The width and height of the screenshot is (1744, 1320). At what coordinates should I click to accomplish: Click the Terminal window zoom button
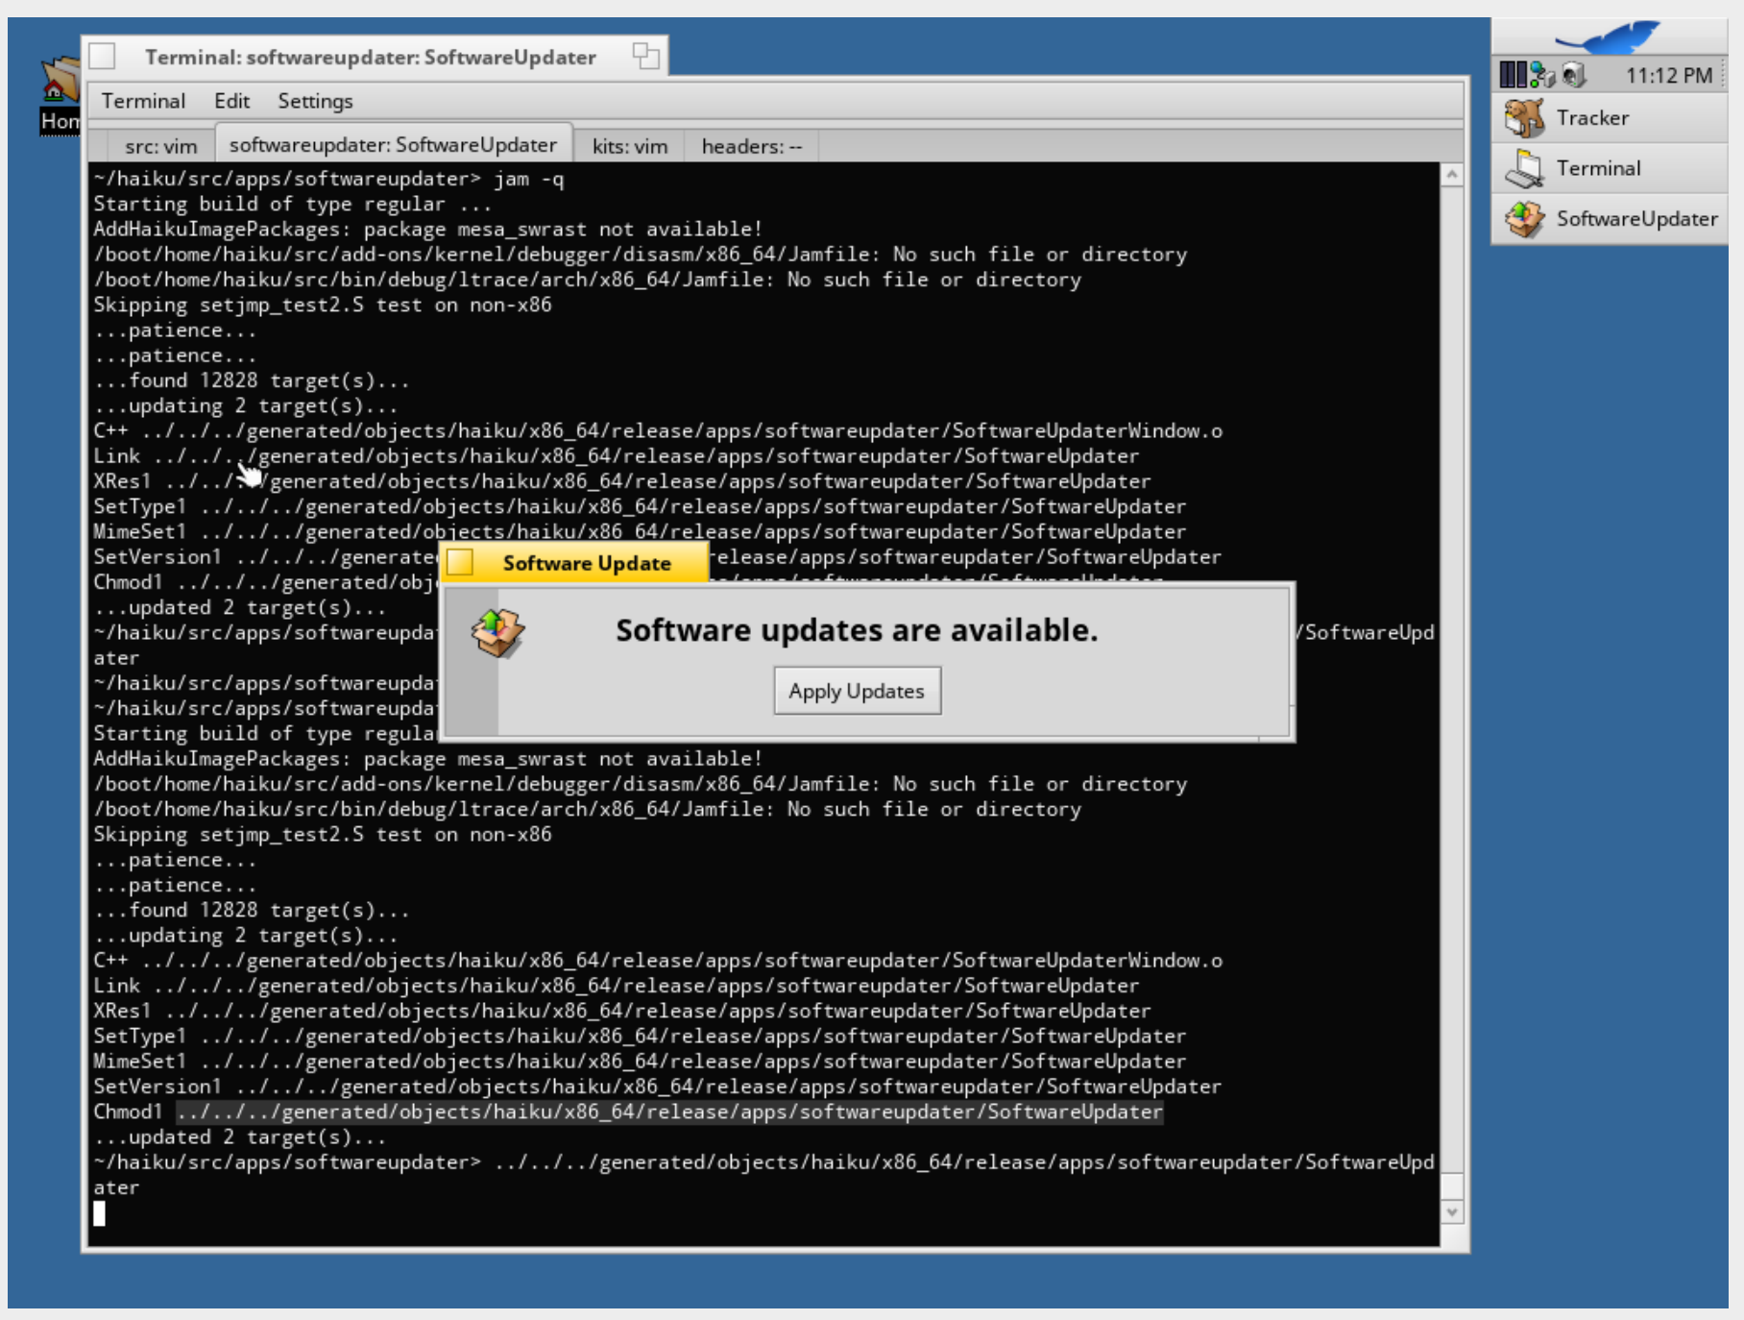coord(646,57)
